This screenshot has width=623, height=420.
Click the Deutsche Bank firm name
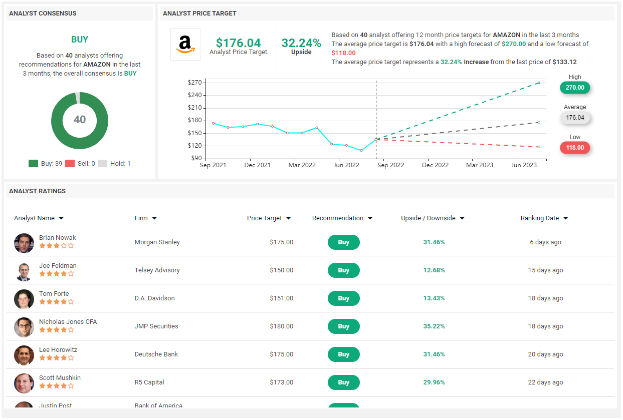point(156,354)
